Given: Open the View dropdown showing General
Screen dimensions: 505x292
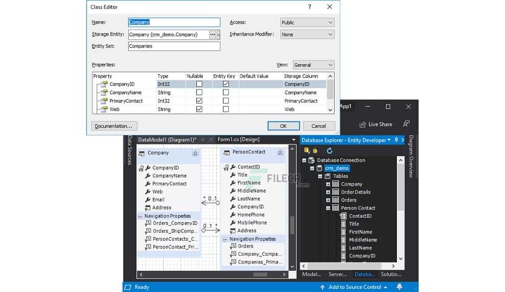Looking at the screenshot, I should (314, 65).
